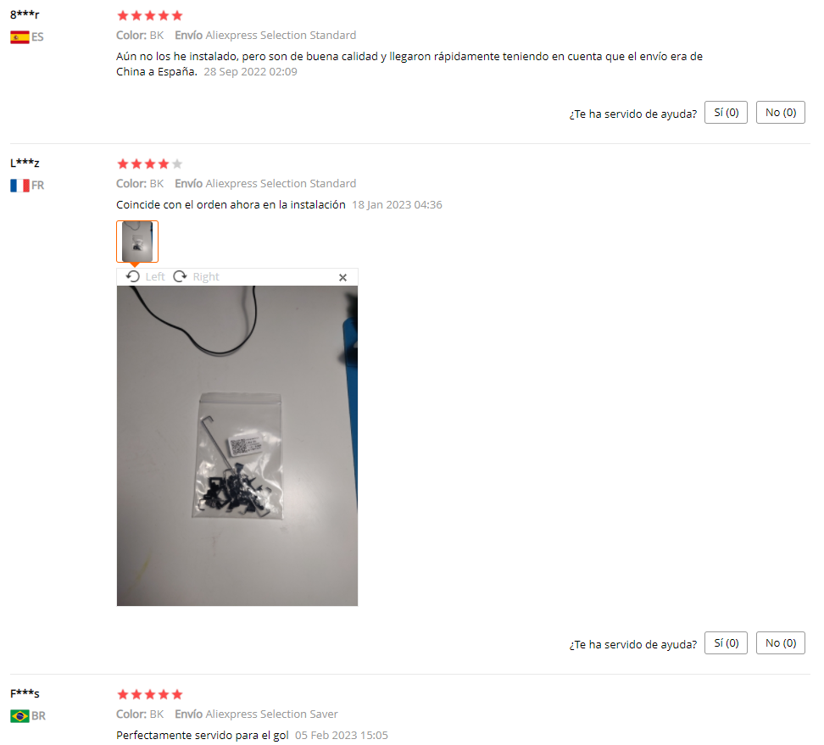This screenshot has width=824, height=745.
Task: Click reviewer name F***s
Action: tap(25, 693)
